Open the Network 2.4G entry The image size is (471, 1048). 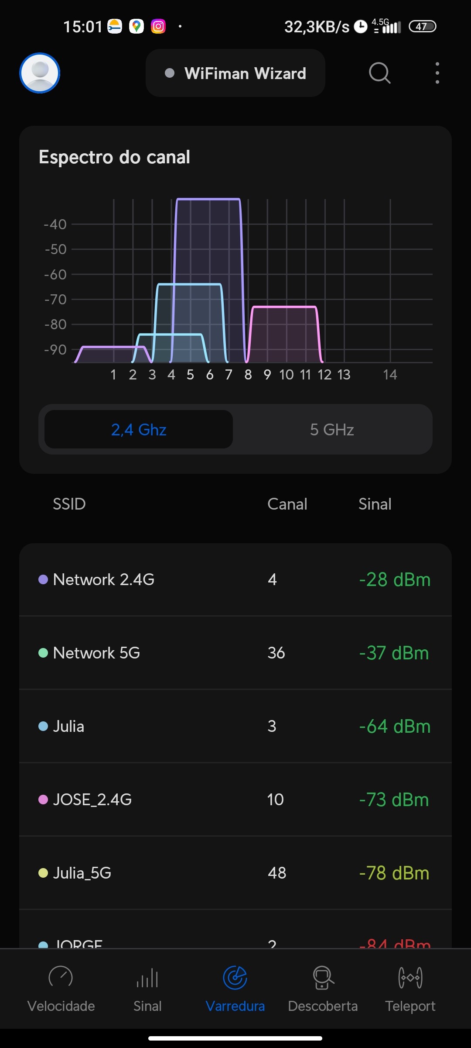235,580
